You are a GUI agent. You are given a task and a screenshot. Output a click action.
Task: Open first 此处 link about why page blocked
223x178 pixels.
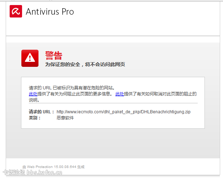tap(33, 94)
